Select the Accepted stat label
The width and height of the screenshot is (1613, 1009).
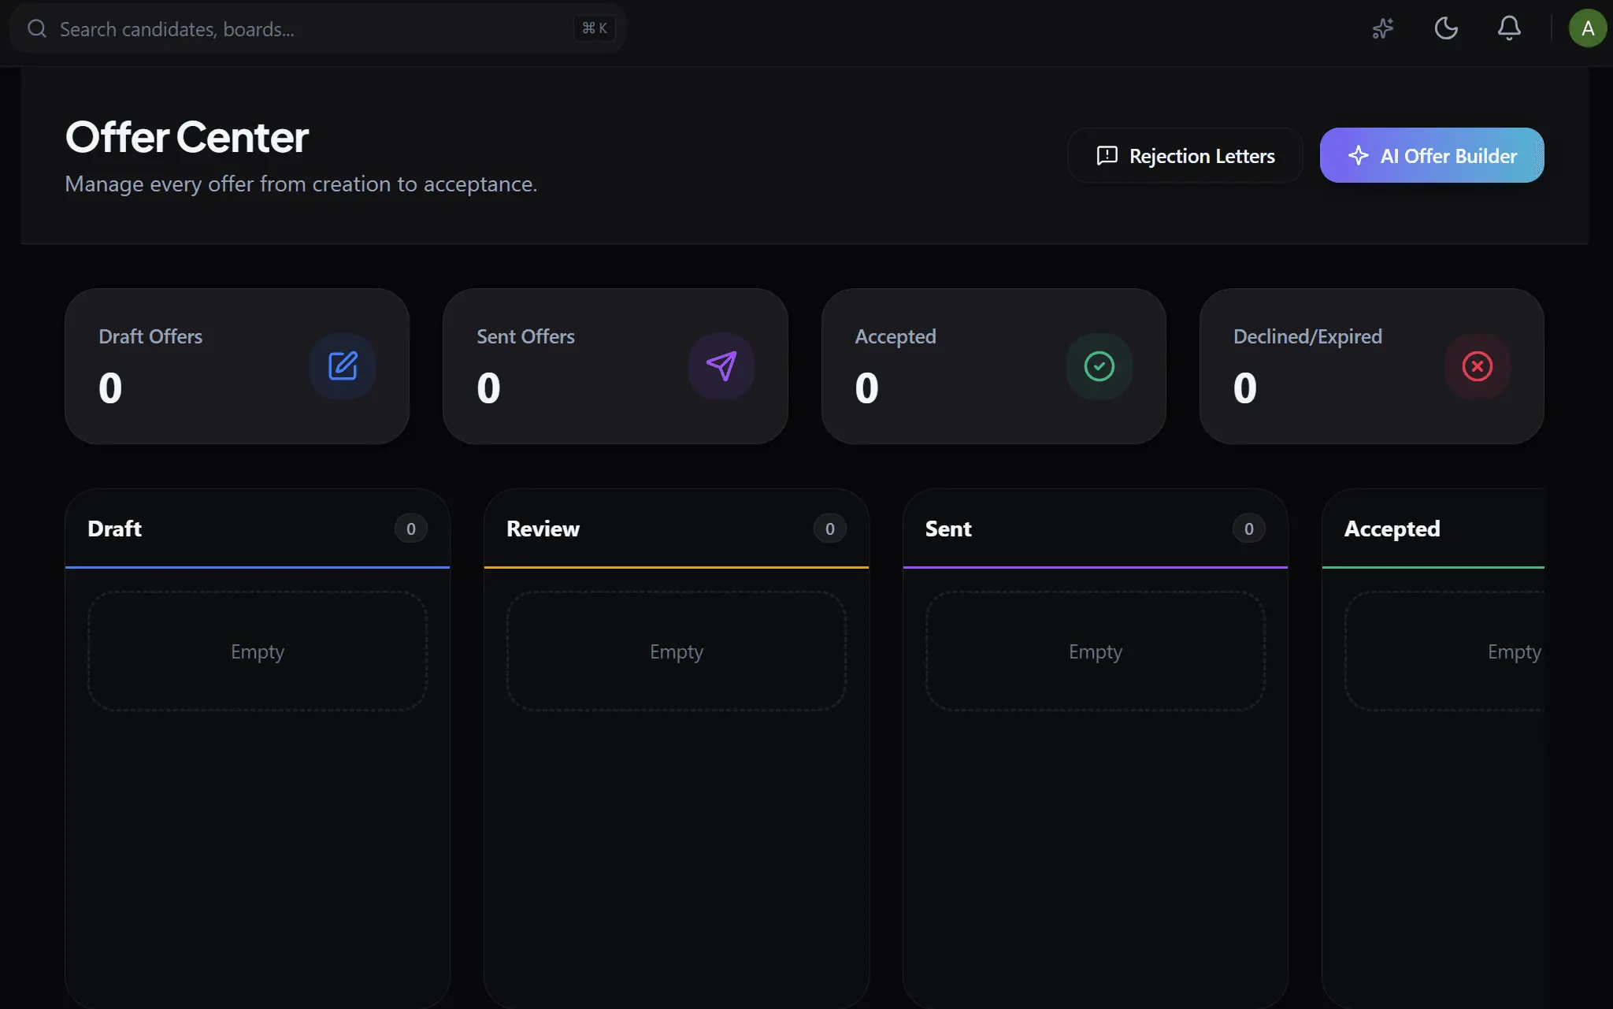pos(895,336)
